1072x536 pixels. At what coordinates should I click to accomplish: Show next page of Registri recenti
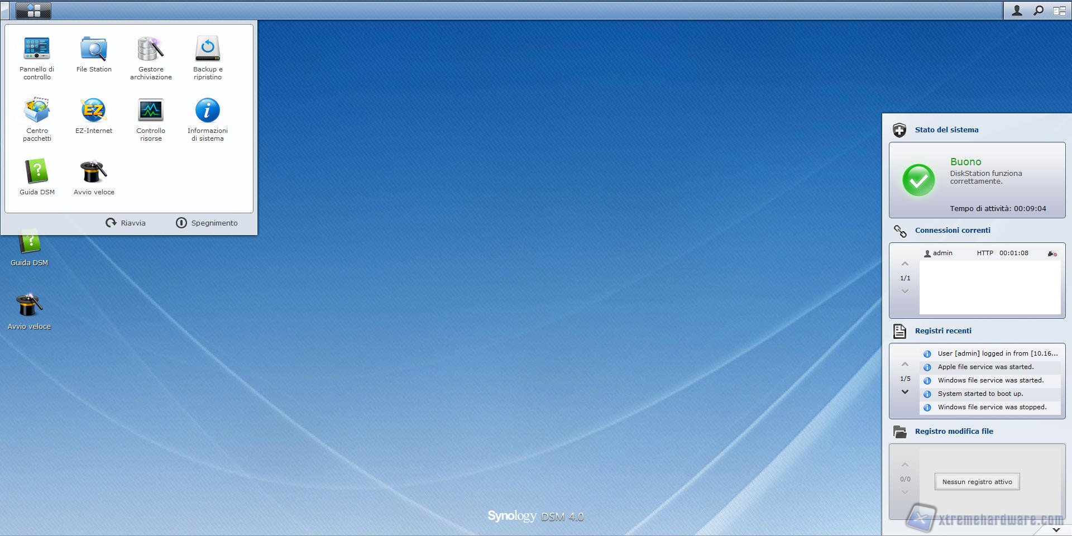(905, 392)
